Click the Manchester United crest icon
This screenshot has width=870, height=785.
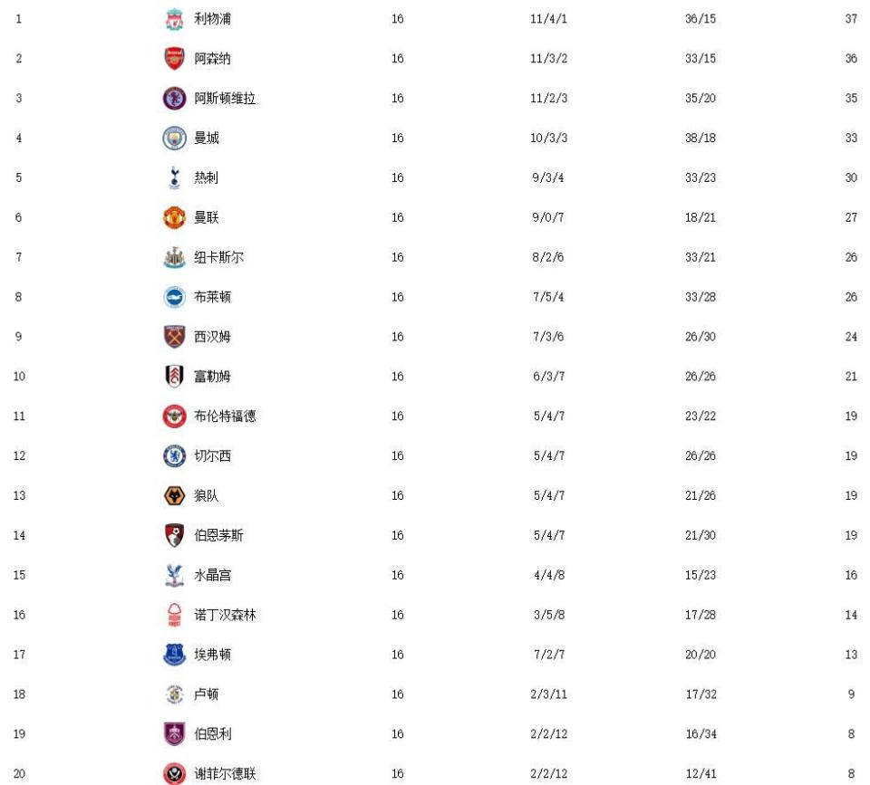(174, 218)
